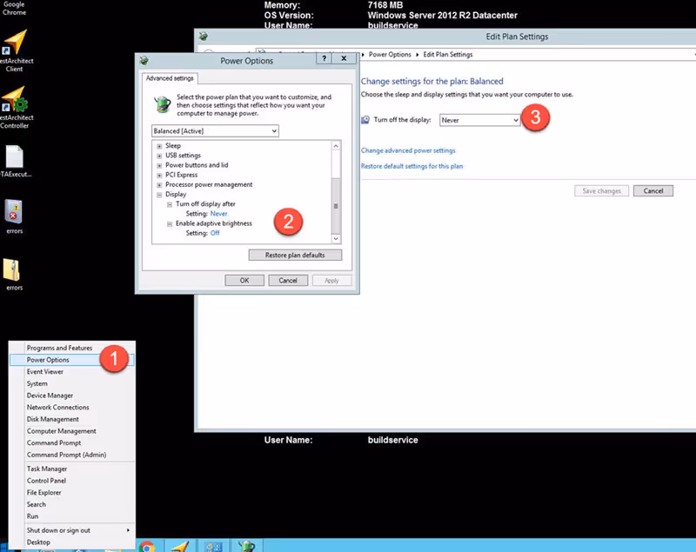
Task: Open TestArchitect Client desktop shortcut
Action: (x=15, y=51)
